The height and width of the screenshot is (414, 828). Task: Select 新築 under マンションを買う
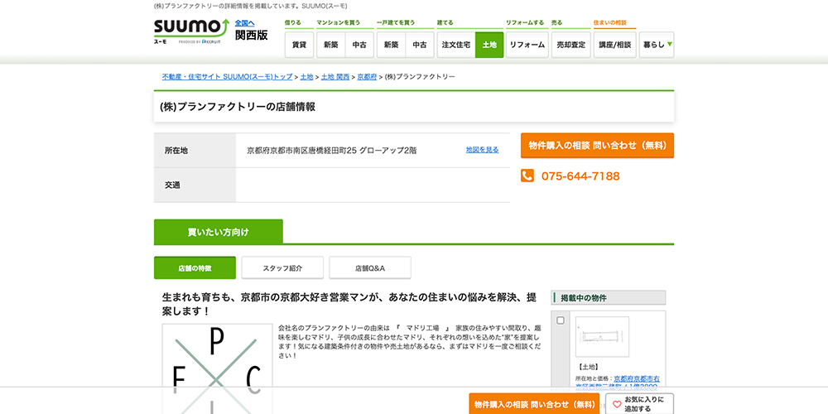(331, 45)
